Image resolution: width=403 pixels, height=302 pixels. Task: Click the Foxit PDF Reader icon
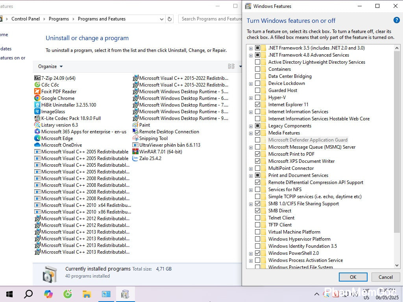pos(37,92)
